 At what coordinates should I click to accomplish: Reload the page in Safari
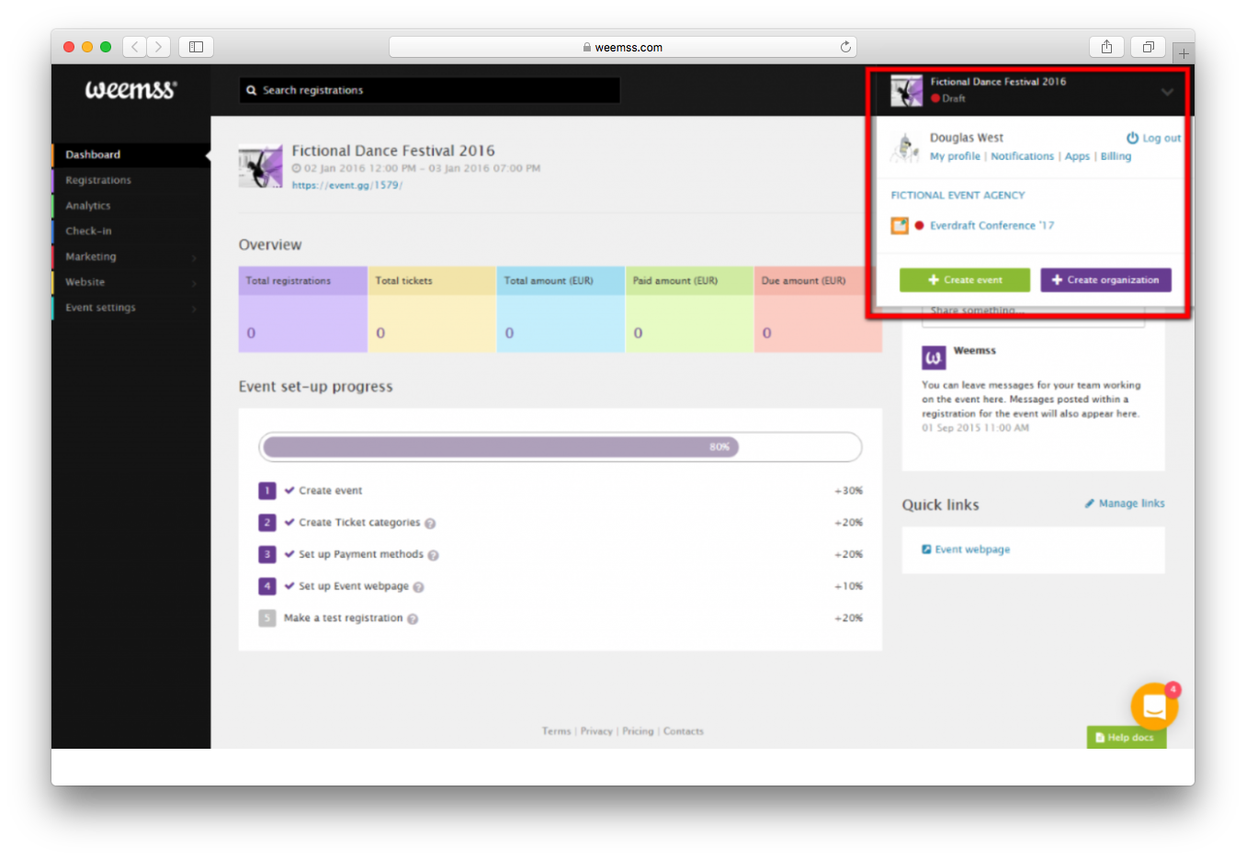tap(845, 47)
